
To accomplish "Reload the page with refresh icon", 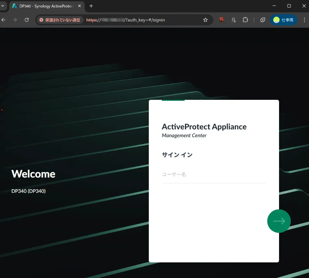I will pyautogui.click(x=27, y=20).
